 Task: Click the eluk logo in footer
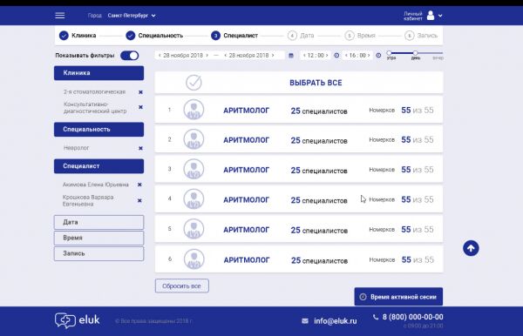(x=77, y=320)
